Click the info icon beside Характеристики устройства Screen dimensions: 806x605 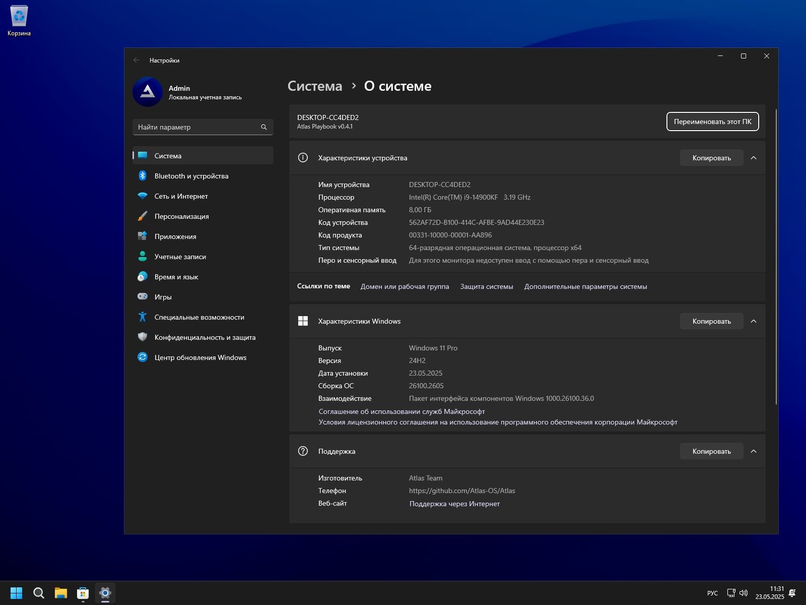[303, 158]
